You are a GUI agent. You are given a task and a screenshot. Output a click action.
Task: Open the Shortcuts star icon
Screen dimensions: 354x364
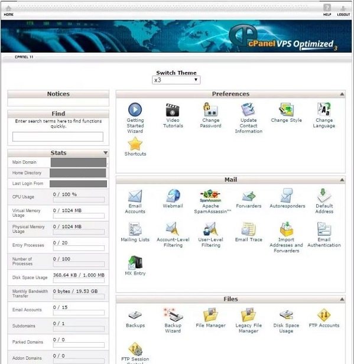[135, 144]
